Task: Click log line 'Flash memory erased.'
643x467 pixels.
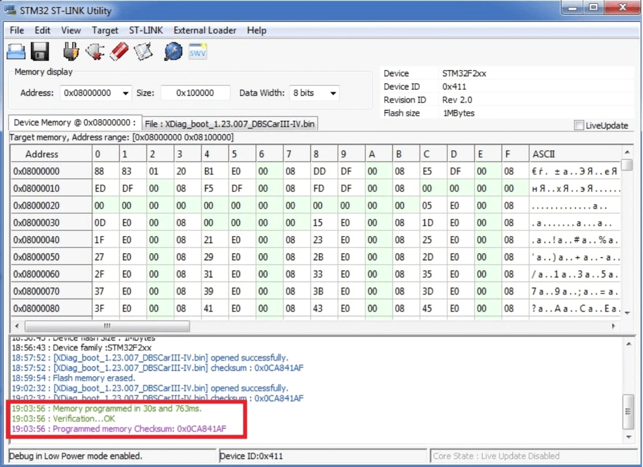Action: point(73,378)
